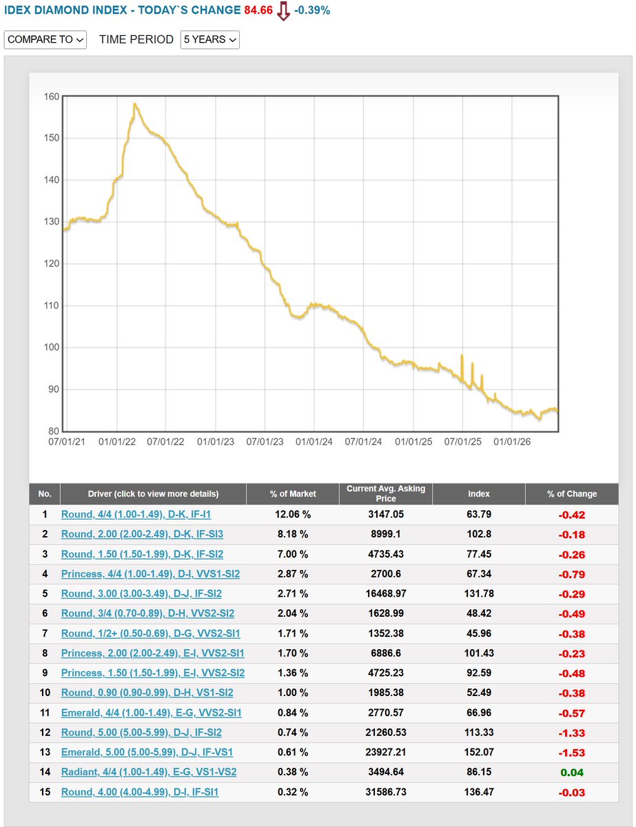Click the 07/01/25 x-axis date label
Viewport: 636px width, 827px height.
(x=462, y=441)
